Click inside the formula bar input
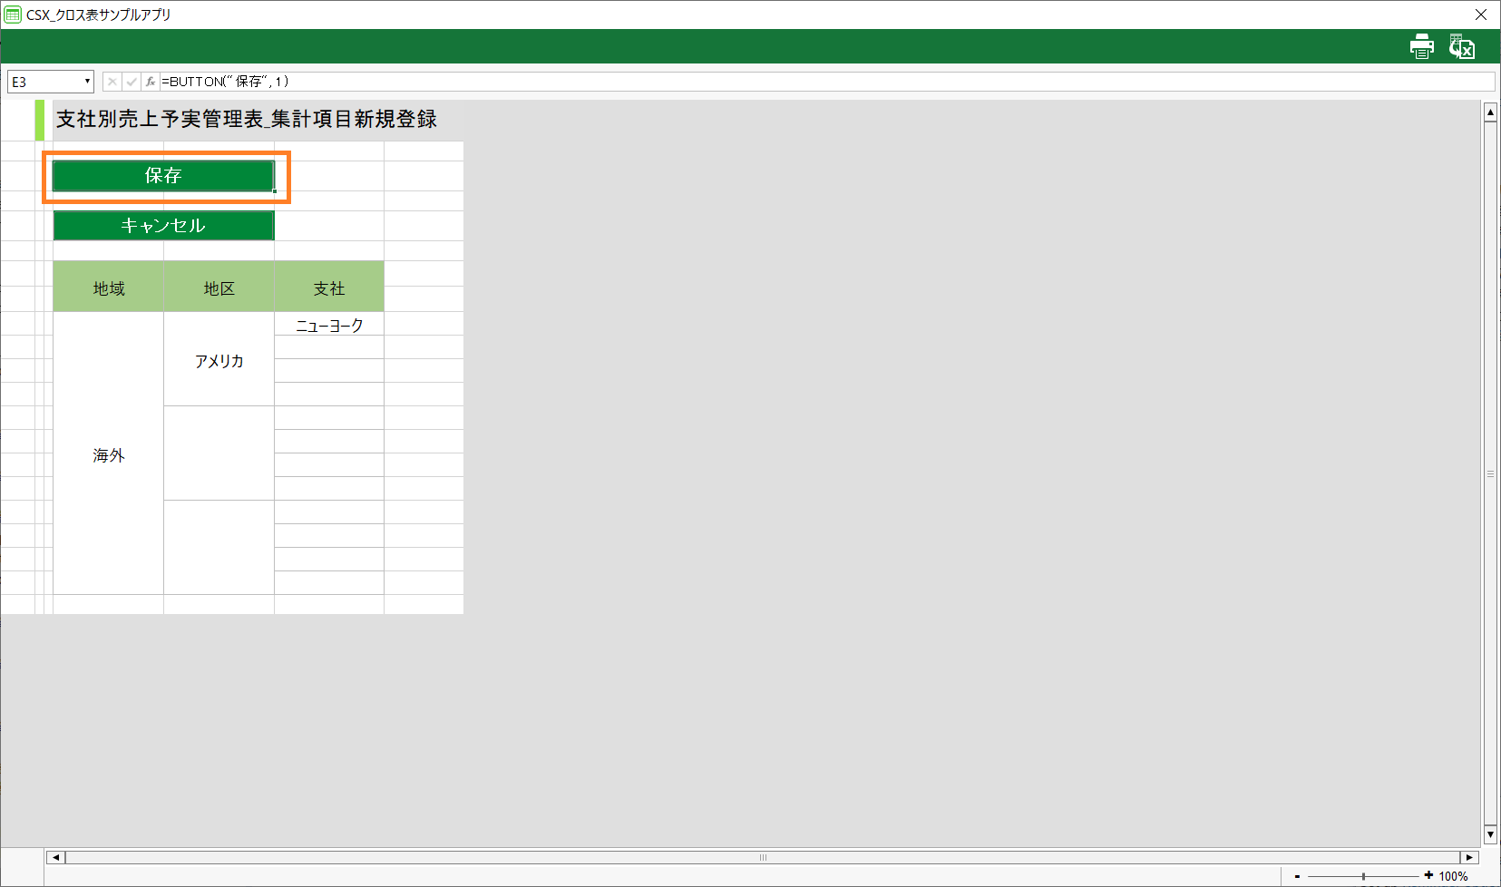Viewport: 1501px width, 887px height. (x=816, y=82)
